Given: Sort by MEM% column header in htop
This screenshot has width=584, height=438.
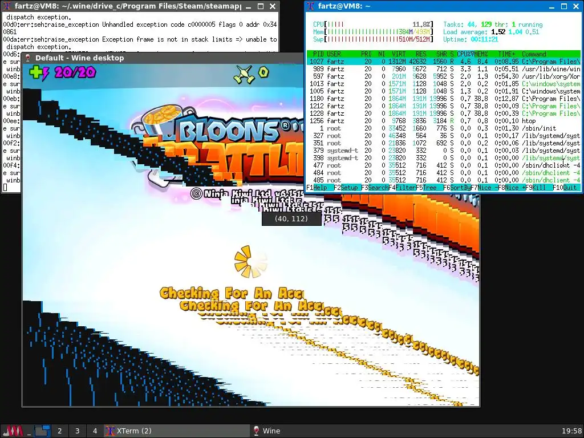Looking at the screenshot, I should [x=481, y=54].
